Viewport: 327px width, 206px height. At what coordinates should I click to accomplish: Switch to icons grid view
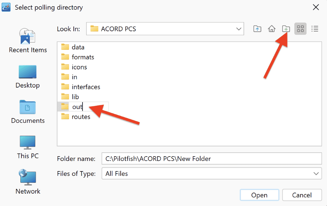(300, 29)
